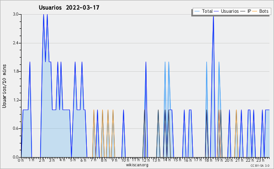Screen dimensions: 274x169
Task: Click the light blue Total legend line
Action: [x=197, y=11]
